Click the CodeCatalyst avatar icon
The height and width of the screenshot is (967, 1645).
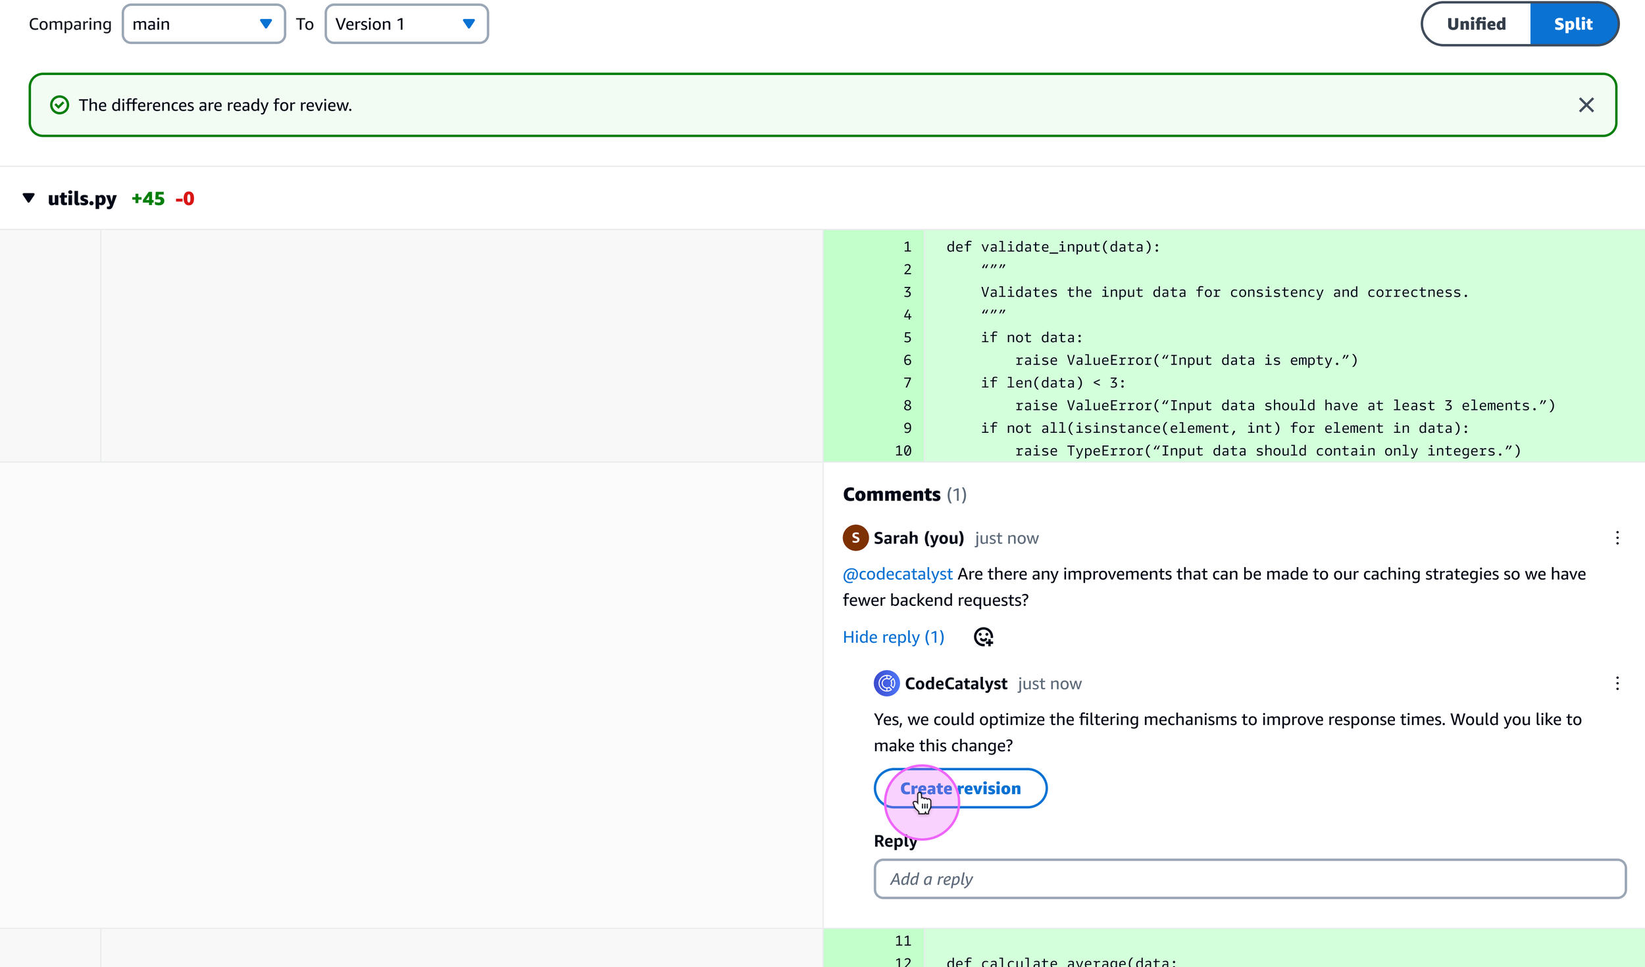886,683
